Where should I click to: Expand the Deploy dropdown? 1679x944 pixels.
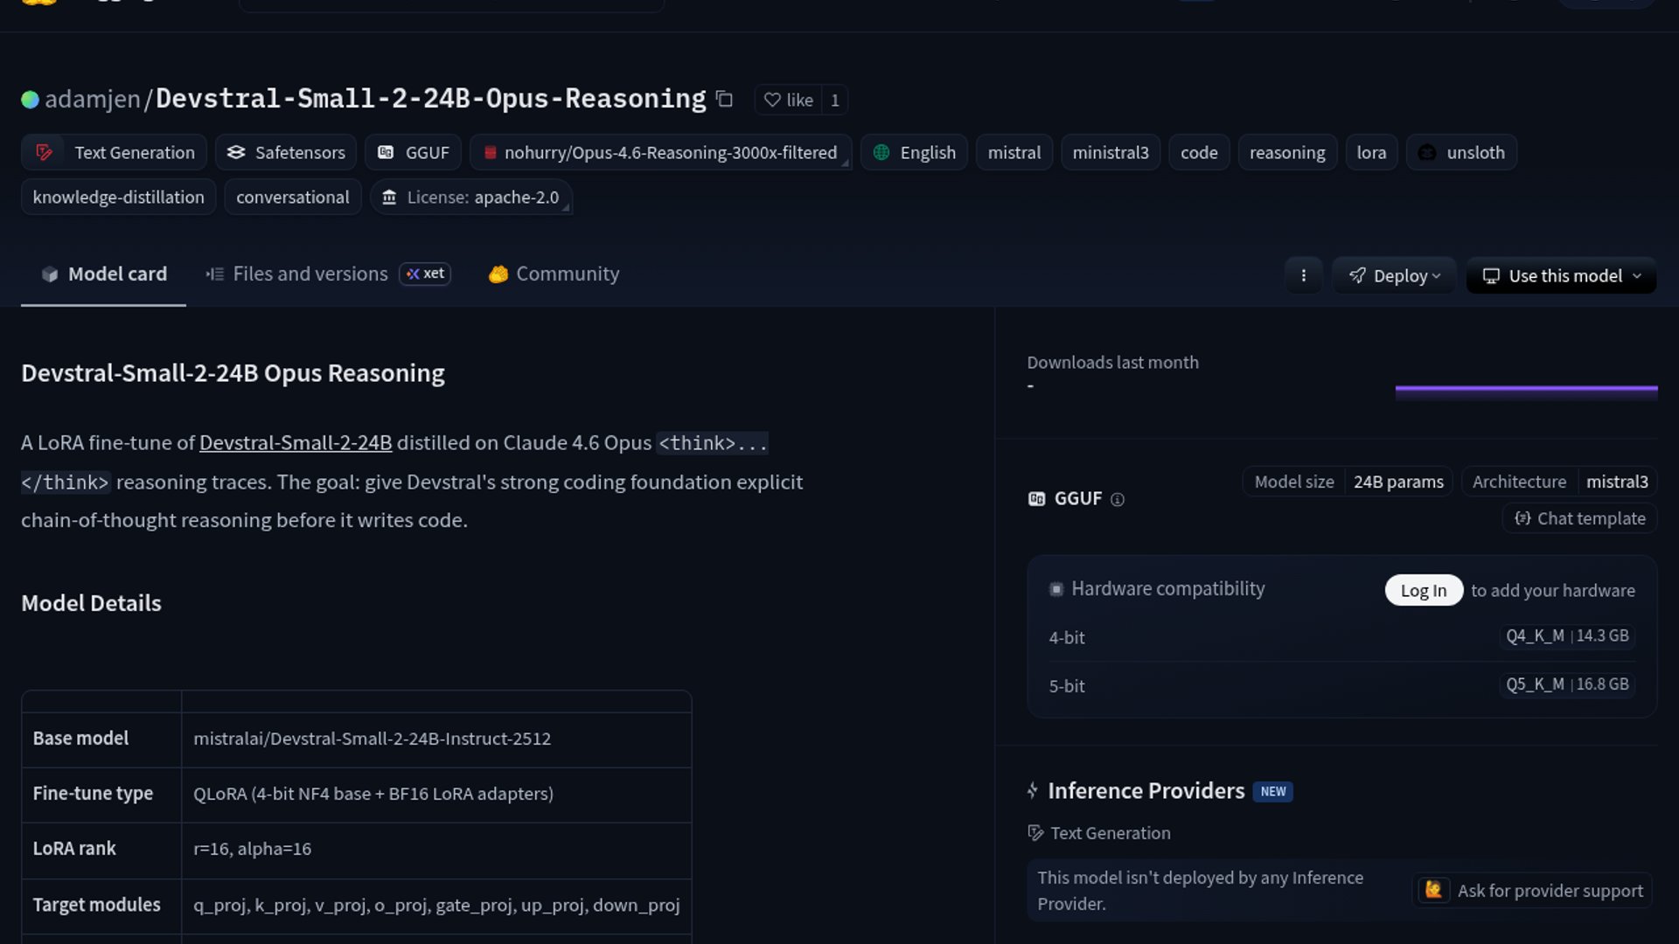1394,275
